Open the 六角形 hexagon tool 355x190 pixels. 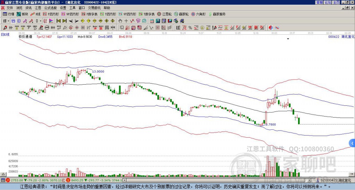pos(198,14)
